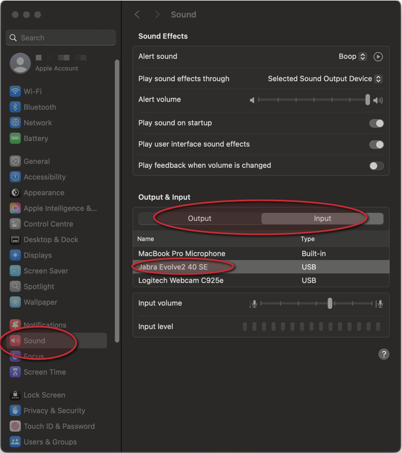Switch to the Output tab
Image resolution: width=402 pixels, height=453 pixels.
[x=200, y=218]
